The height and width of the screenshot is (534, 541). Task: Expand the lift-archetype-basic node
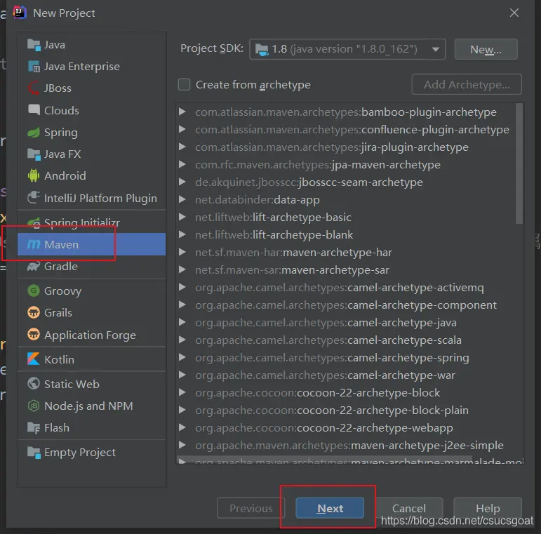point(182,217)
